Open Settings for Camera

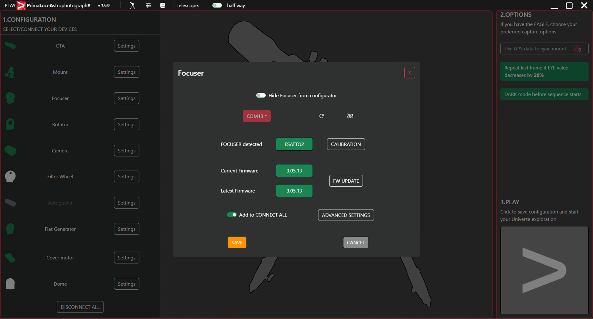pyautogui.click(x=127, y=151)
